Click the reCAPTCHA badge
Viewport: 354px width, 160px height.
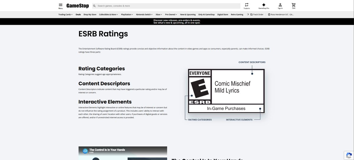pos(349,156)
